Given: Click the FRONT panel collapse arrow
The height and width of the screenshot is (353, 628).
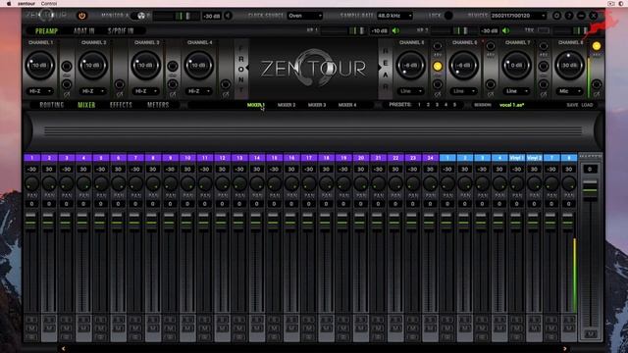Looking at the screenshot, I should point(247,68).
